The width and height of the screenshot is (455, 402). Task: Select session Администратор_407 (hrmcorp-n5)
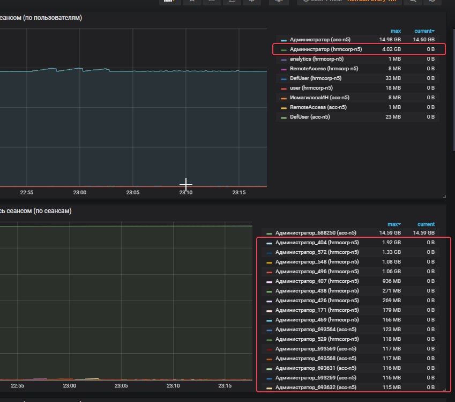tap(317, 281)
